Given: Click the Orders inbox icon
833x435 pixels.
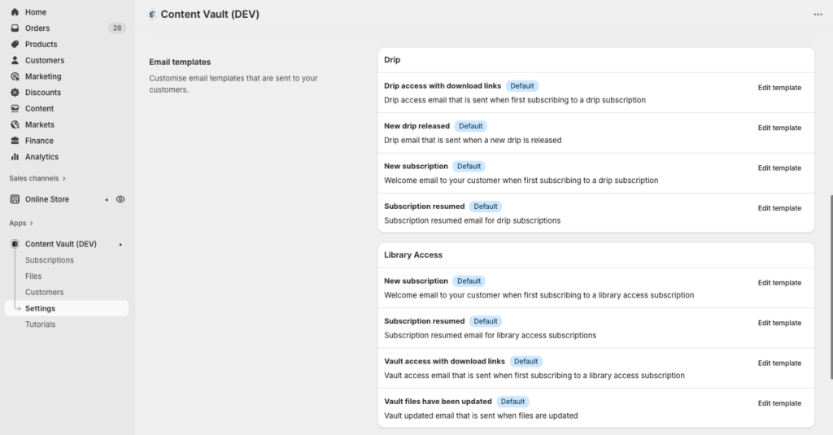Looking at the screenshot, I should (x=15, y=28).
